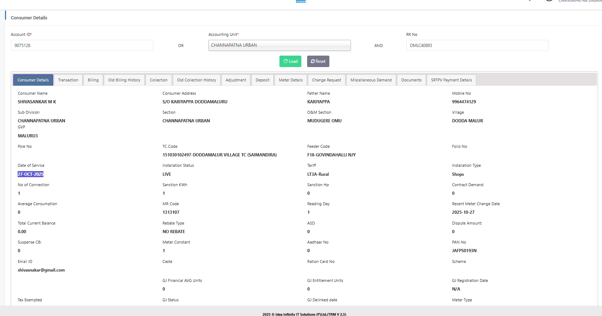This screenshot has height=316, width=602.
Task: Click the address S/O KARIYAPPA DODDAMALURU
Action: [195, 102]
